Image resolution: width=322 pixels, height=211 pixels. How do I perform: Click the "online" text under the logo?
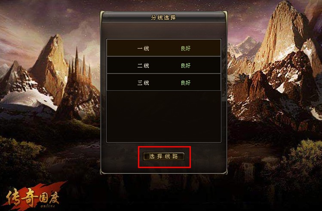pos(48,206)
